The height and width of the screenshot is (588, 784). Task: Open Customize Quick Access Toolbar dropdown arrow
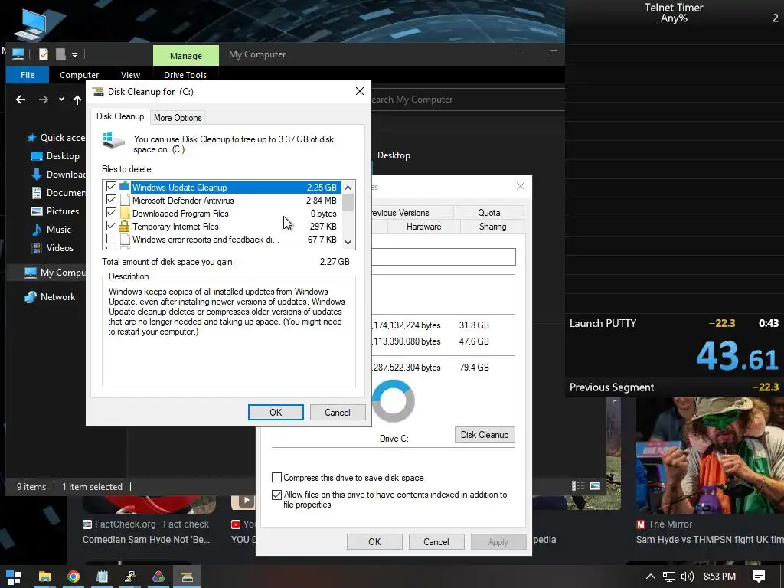[x=74, y=54]
